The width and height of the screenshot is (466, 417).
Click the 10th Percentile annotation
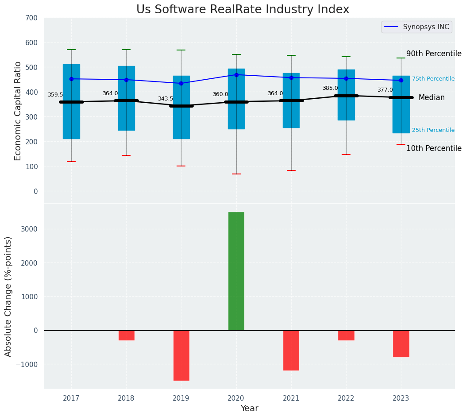[x=434, y=148]
